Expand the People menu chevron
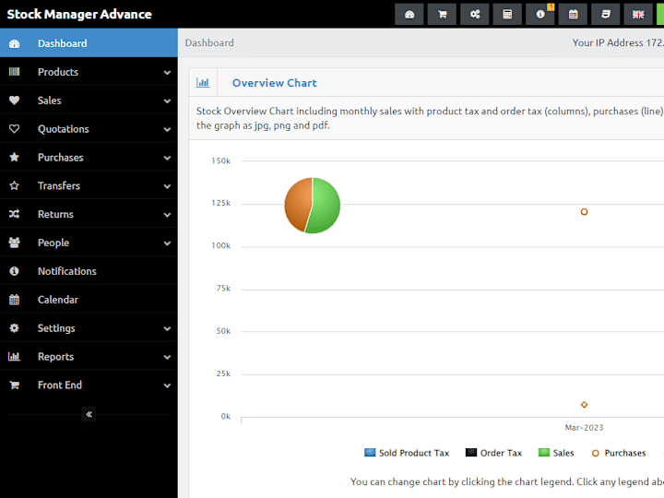The image size is (664, 498). click(167, 243)
